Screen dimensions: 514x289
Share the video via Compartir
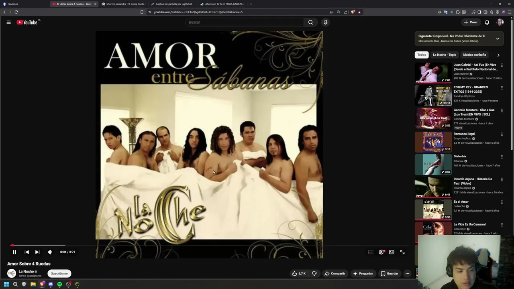(x=335, y=273)
